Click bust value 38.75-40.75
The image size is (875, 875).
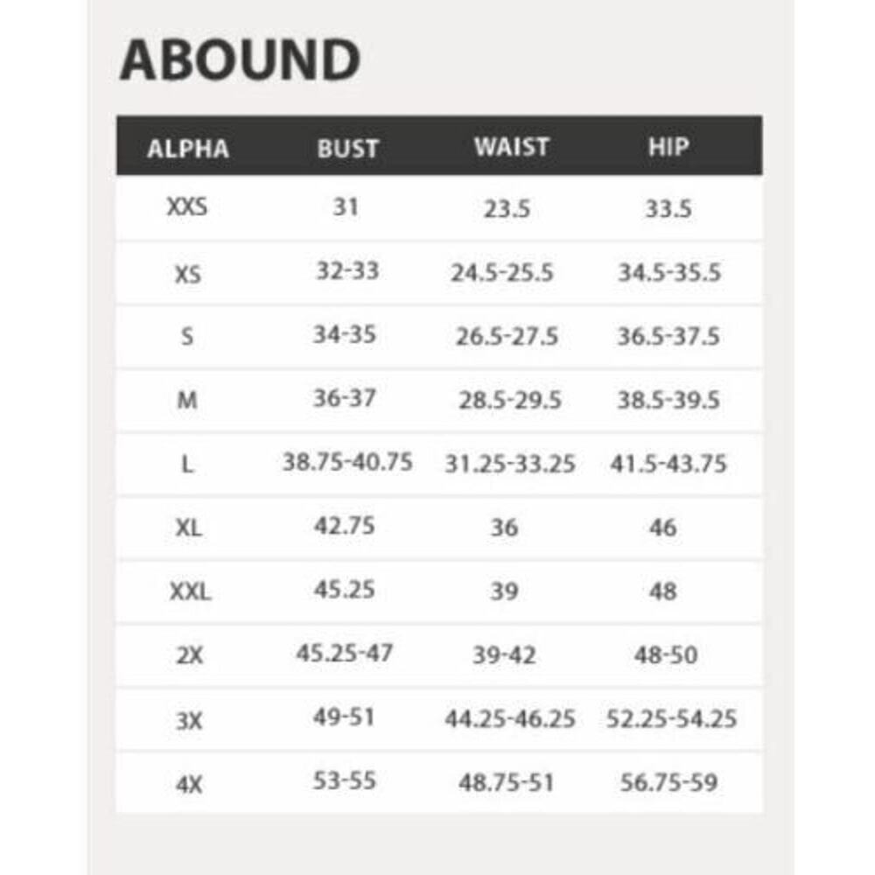pyautogui.click(x=347, y=462)
